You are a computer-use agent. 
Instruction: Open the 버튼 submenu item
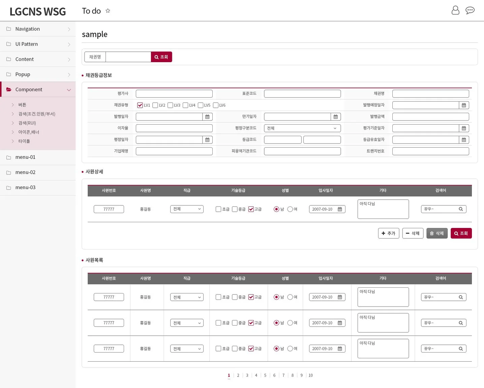[22, 105]
